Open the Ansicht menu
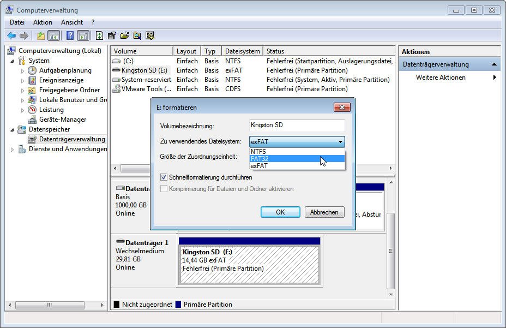The width and height of the screenshot is (506, 328). 72,22
